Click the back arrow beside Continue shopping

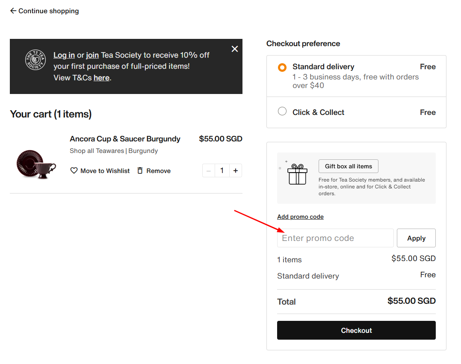point(13,11)
